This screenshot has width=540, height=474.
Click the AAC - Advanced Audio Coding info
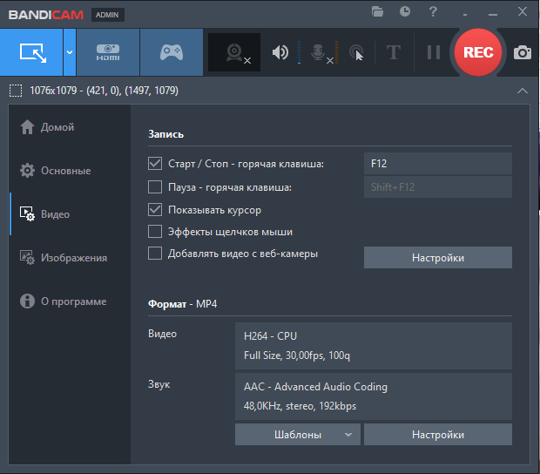pyautogui.click(x=315, y=387)
